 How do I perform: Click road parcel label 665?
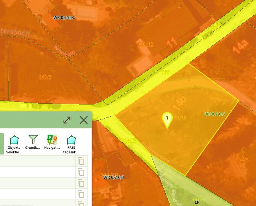(x=165, y=72)
